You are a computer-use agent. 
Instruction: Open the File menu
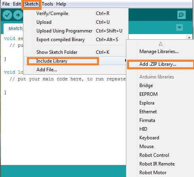(6, 4)
